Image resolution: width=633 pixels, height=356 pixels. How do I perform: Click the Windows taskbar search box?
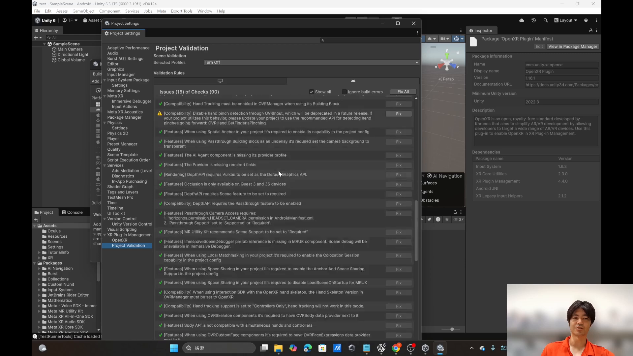[219, 348]
